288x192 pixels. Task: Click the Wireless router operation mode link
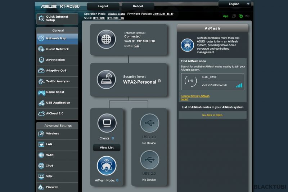[x=116, y=14]
